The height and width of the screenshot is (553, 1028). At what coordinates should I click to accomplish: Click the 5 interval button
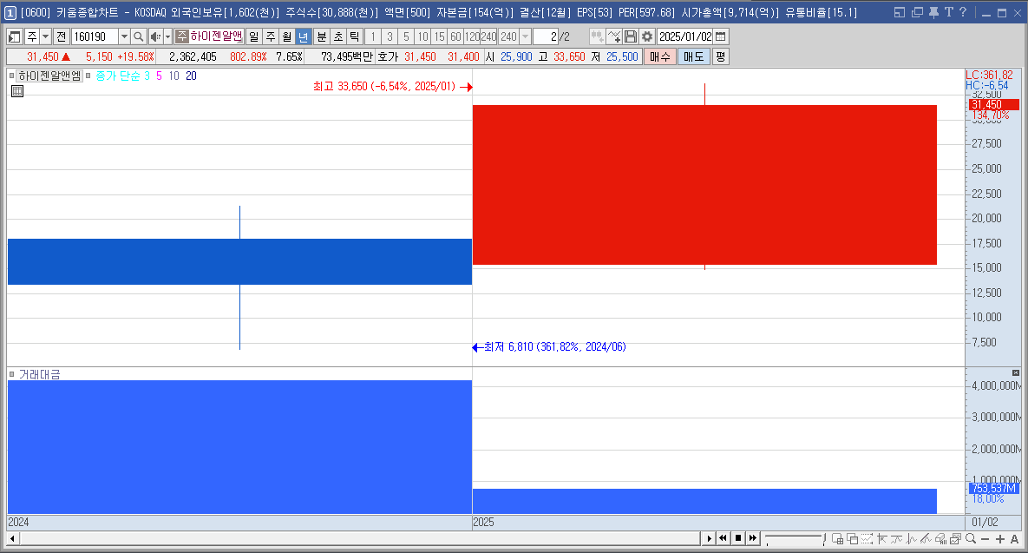click(x=407, y=36)
